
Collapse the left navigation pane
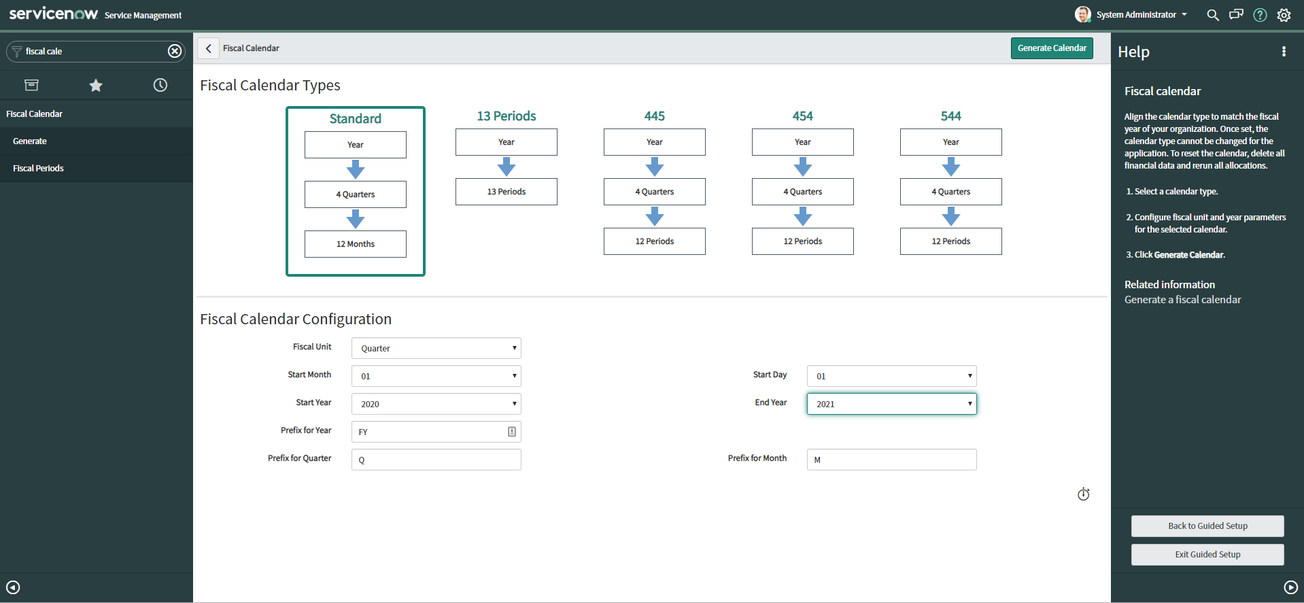pos(13,587)
